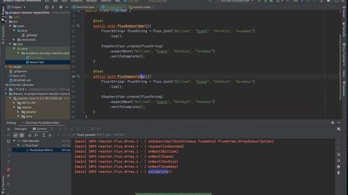The width and height of the screenshot is (348, 195).
Task: Select pom.xml in the project tree
Action: click(17, 76)
